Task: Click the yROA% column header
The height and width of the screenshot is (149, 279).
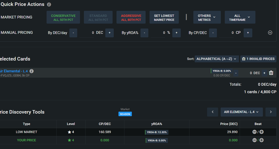Action: [157, 124]
